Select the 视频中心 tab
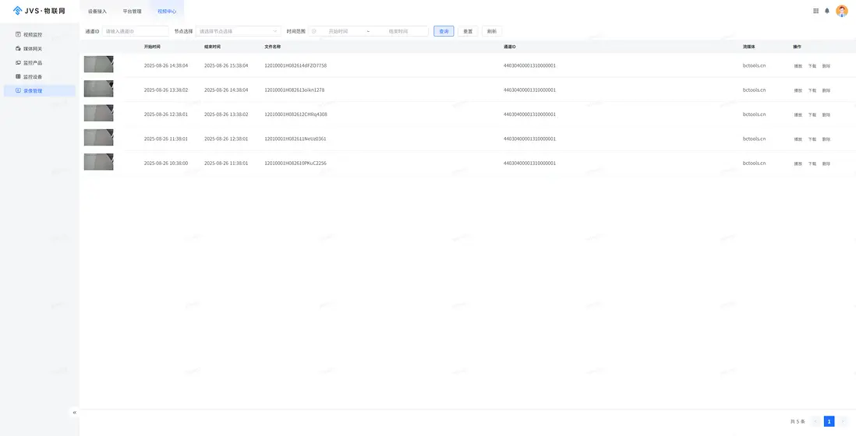This screenshot has height=436, width=856. 167,12
